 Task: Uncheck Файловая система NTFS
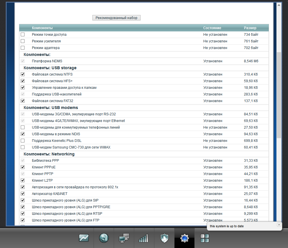[x=22, y=74]
